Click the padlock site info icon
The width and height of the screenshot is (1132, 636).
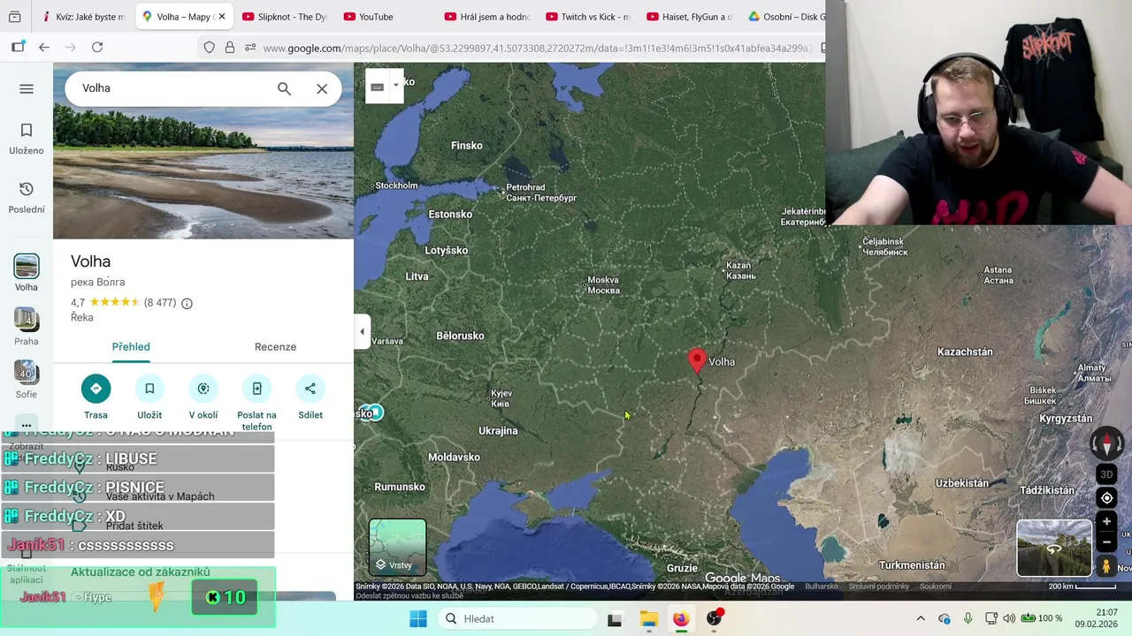230,48
